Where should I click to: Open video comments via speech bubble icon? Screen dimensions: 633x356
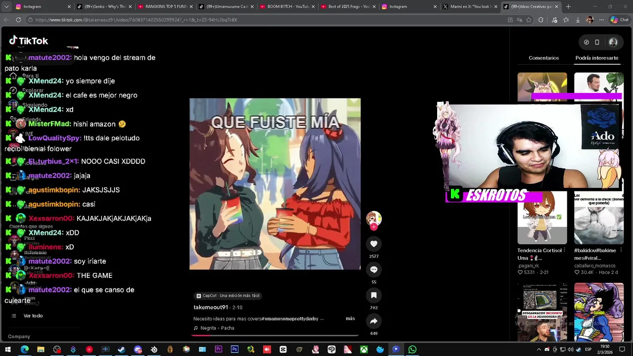[x=374, y=269]
